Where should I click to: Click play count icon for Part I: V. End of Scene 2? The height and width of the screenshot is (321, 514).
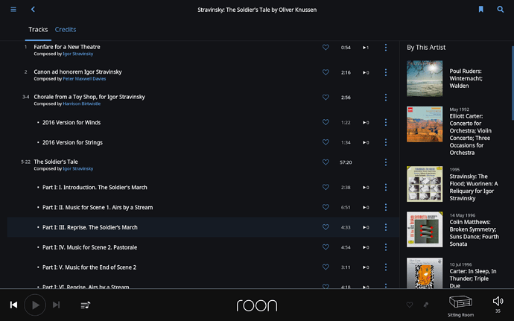click(x=366, y=267)
